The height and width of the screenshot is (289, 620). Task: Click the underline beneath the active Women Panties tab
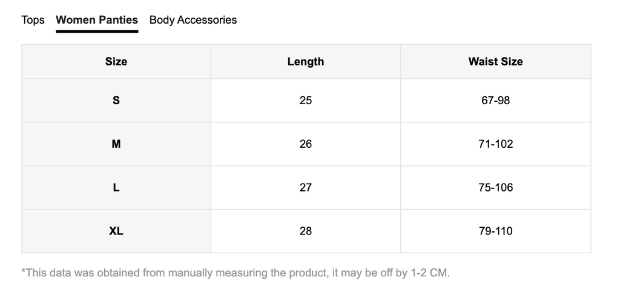click(x=97, y=31)
